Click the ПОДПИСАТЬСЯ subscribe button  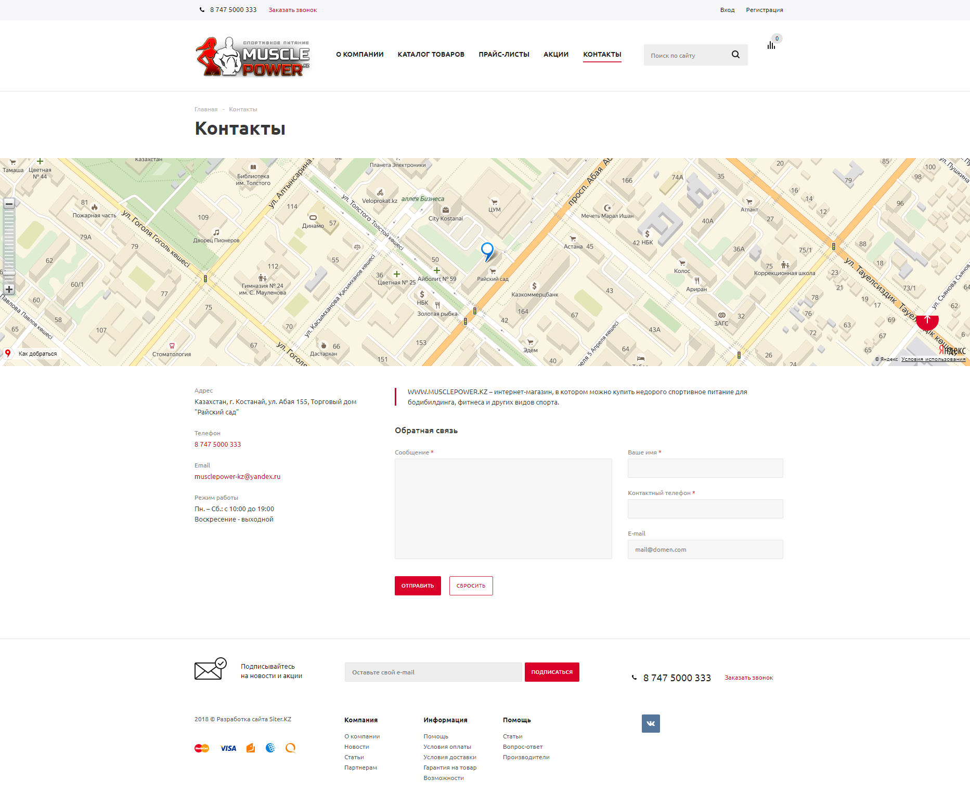pos(552,672)
